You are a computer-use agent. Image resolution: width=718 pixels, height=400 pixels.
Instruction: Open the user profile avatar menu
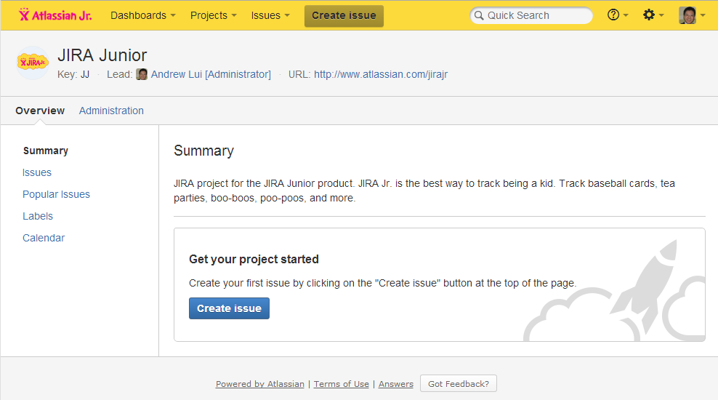(x=691, y=15)
